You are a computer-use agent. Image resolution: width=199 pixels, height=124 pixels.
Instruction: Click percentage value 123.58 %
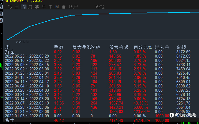142,112
